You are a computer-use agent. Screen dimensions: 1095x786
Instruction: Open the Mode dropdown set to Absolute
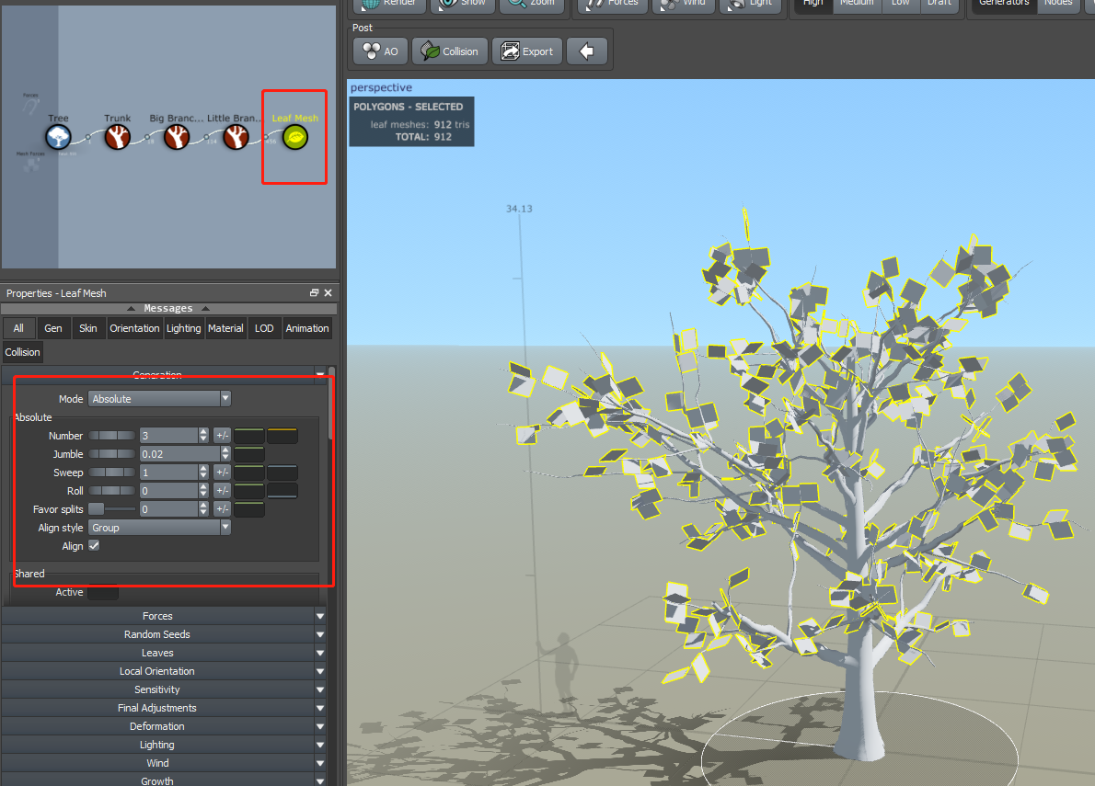[159, 399]
